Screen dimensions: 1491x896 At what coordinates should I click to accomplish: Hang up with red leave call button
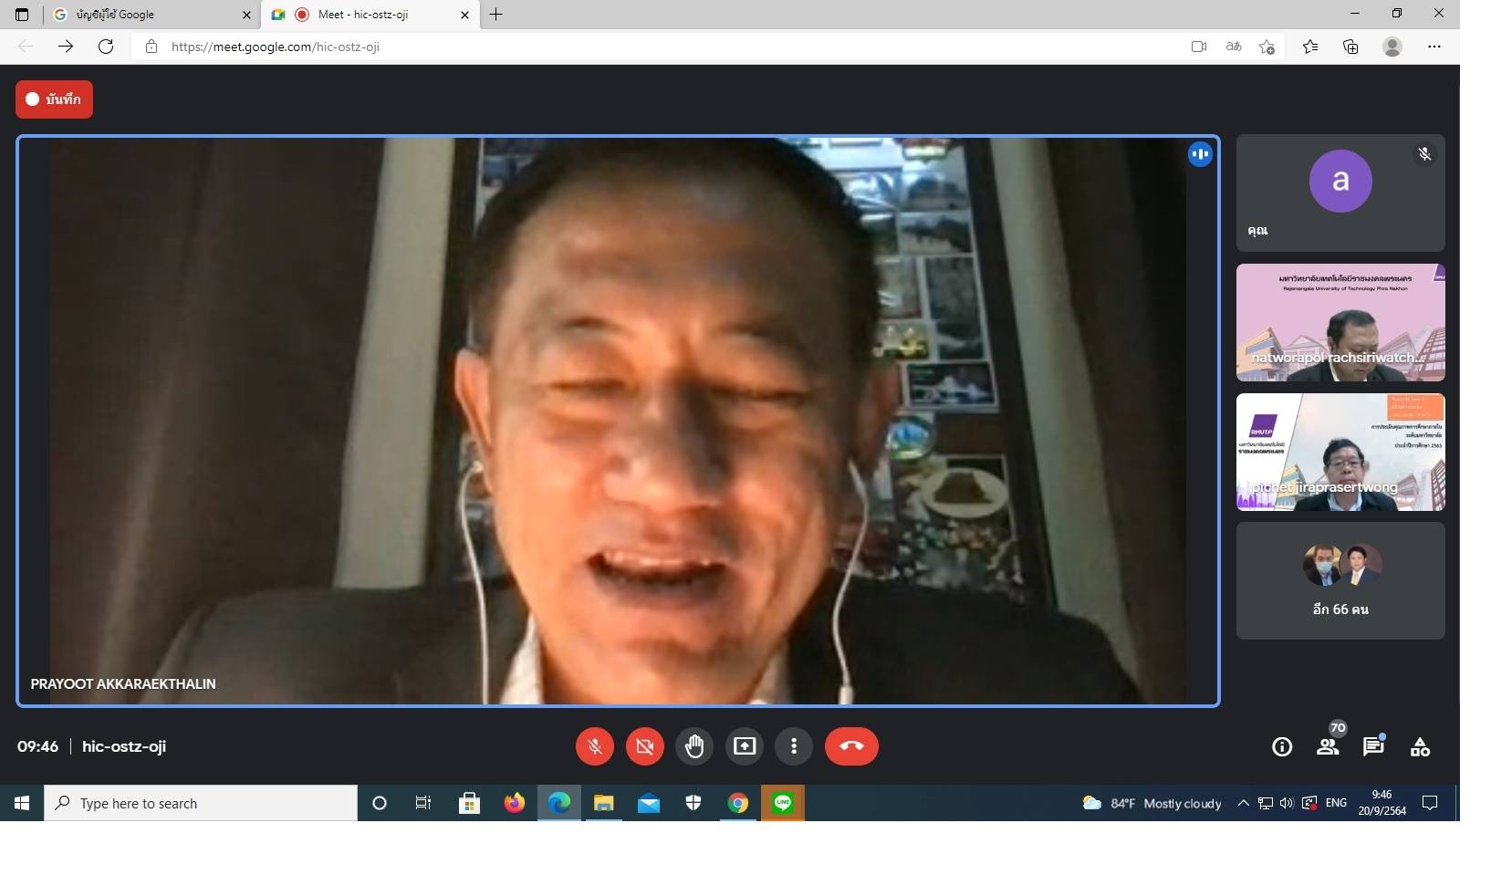click(851, 746)
